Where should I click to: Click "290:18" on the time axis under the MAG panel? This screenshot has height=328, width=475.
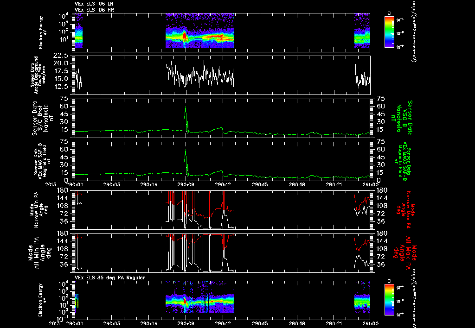point(297,184)
